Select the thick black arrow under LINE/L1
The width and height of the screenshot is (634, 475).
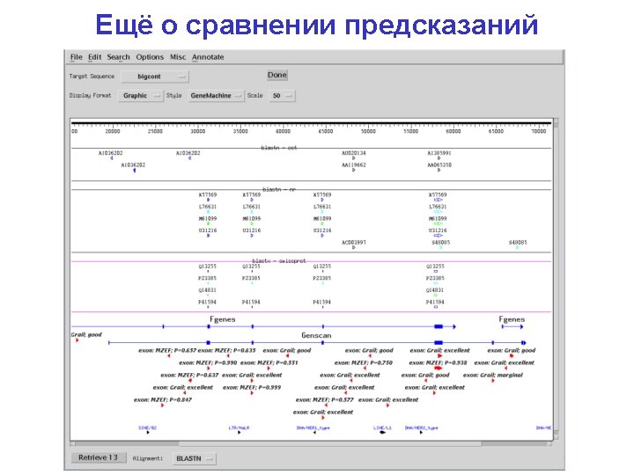pos(382,432)
